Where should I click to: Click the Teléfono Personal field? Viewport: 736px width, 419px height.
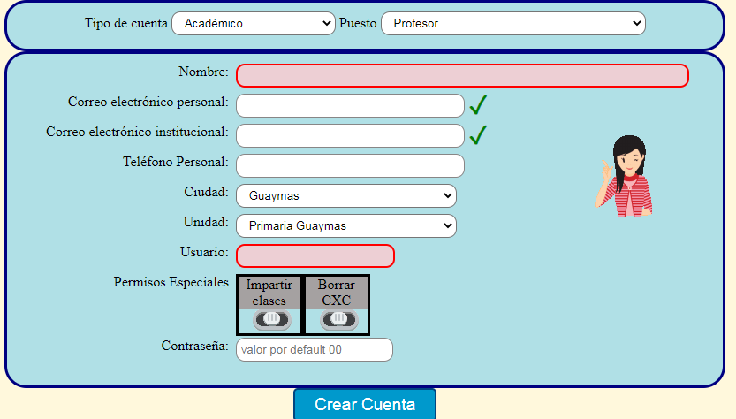[x=350, y=166]
